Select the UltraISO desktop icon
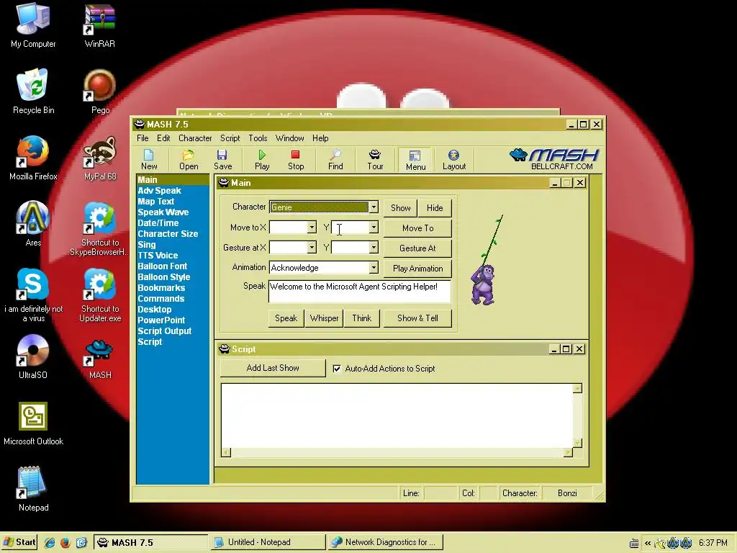The image size is (737, 553). 33,357
